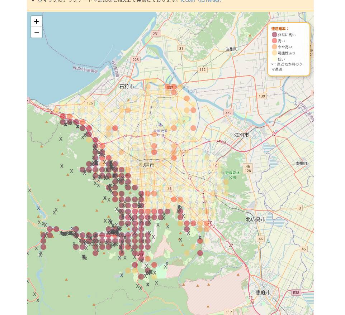Click the E38 expressway shield
This screenshot has width=345, height=315.
296,292
